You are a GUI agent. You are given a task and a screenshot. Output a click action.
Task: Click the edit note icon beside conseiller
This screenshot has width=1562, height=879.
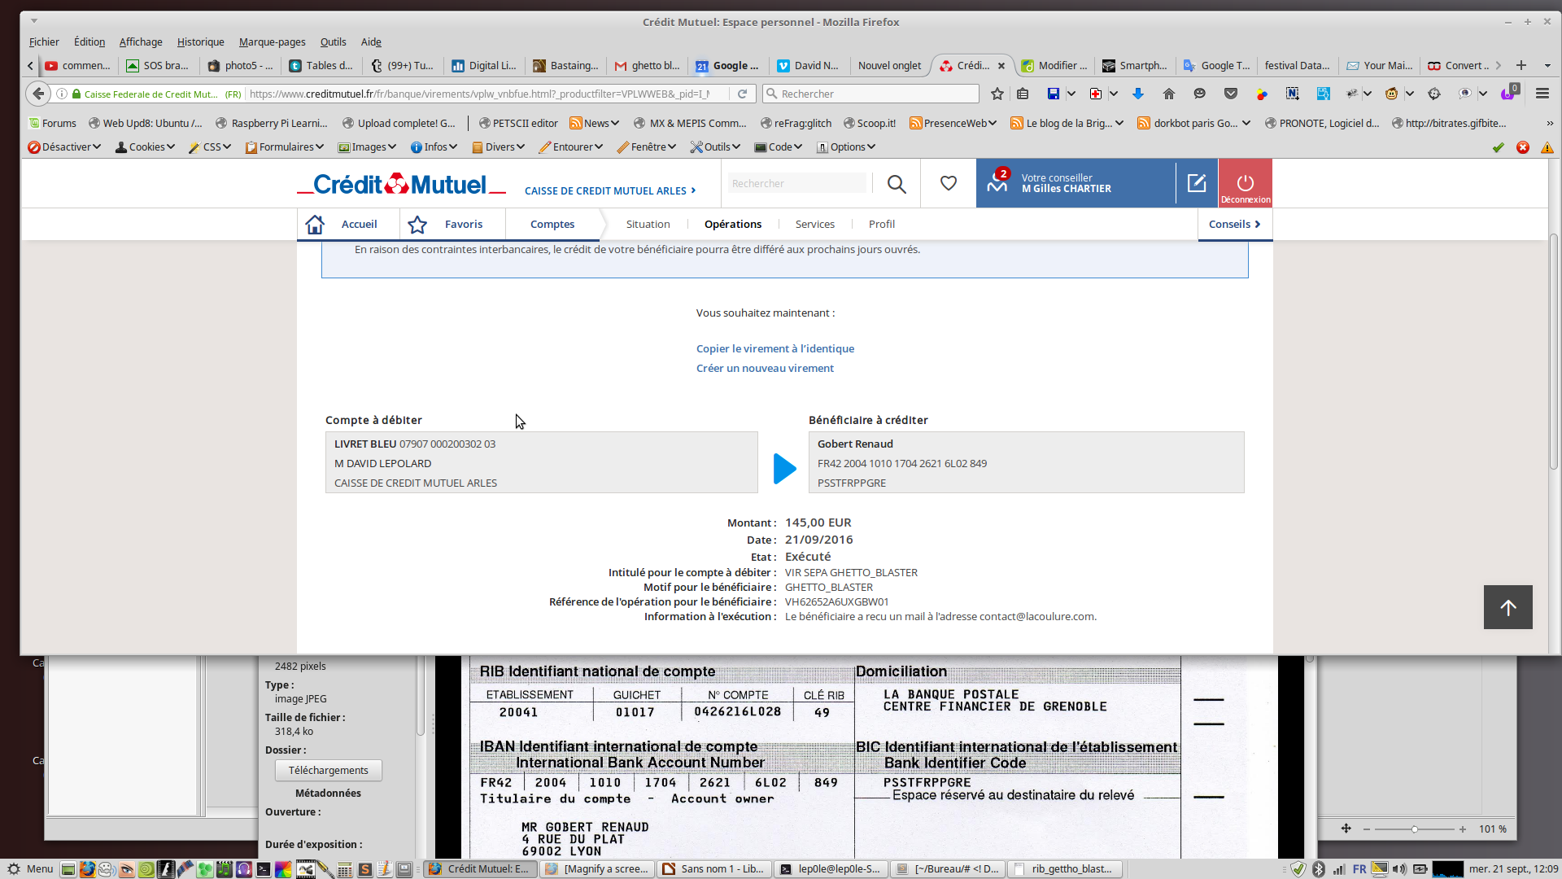point(1196,183)
